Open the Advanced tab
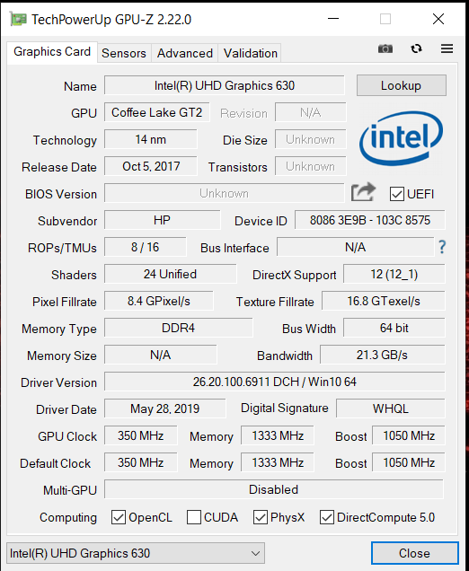469x571 pixels. point(185,53)
